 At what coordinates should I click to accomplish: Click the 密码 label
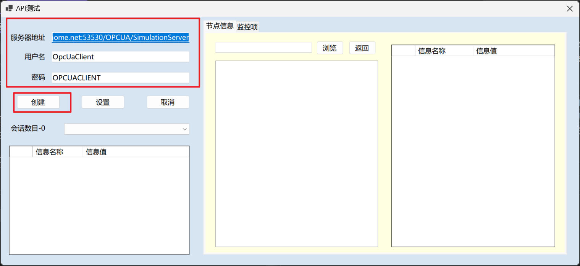pos(38,78)
